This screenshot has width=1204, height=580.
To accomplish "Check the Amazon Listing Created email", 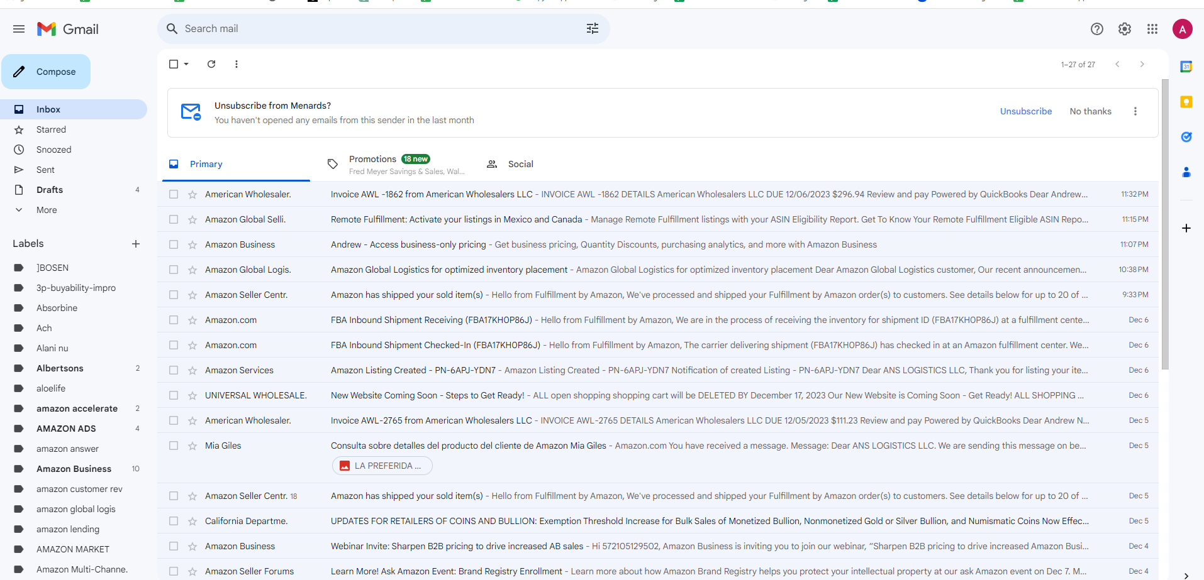I will pos(174,370).
